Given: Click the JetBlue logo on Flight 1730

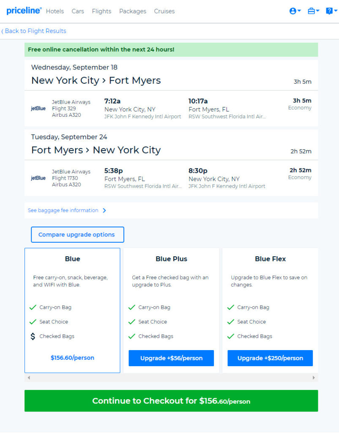Looking at the screenshot, I should point(38,178).
